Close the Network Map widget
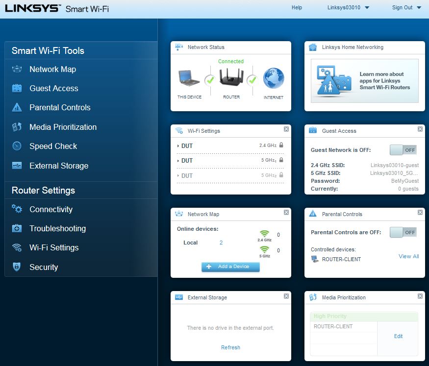The width and height of the screenshot is (429, 366). (x=286, y=212)
